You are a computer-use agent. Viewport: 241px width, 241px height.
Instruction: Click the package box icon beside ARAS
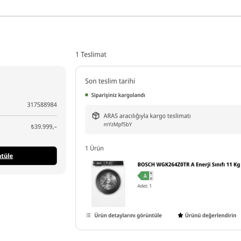coord(96,115)
